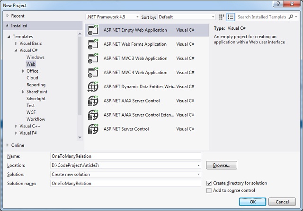Select the Cloud template category
Viewport: 303px width, 211px height.
coord(32,78)
